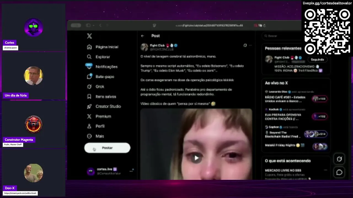Screen dimensions: 353x198
Task: Open the Perfil profile item
Action: pos(96,126)
